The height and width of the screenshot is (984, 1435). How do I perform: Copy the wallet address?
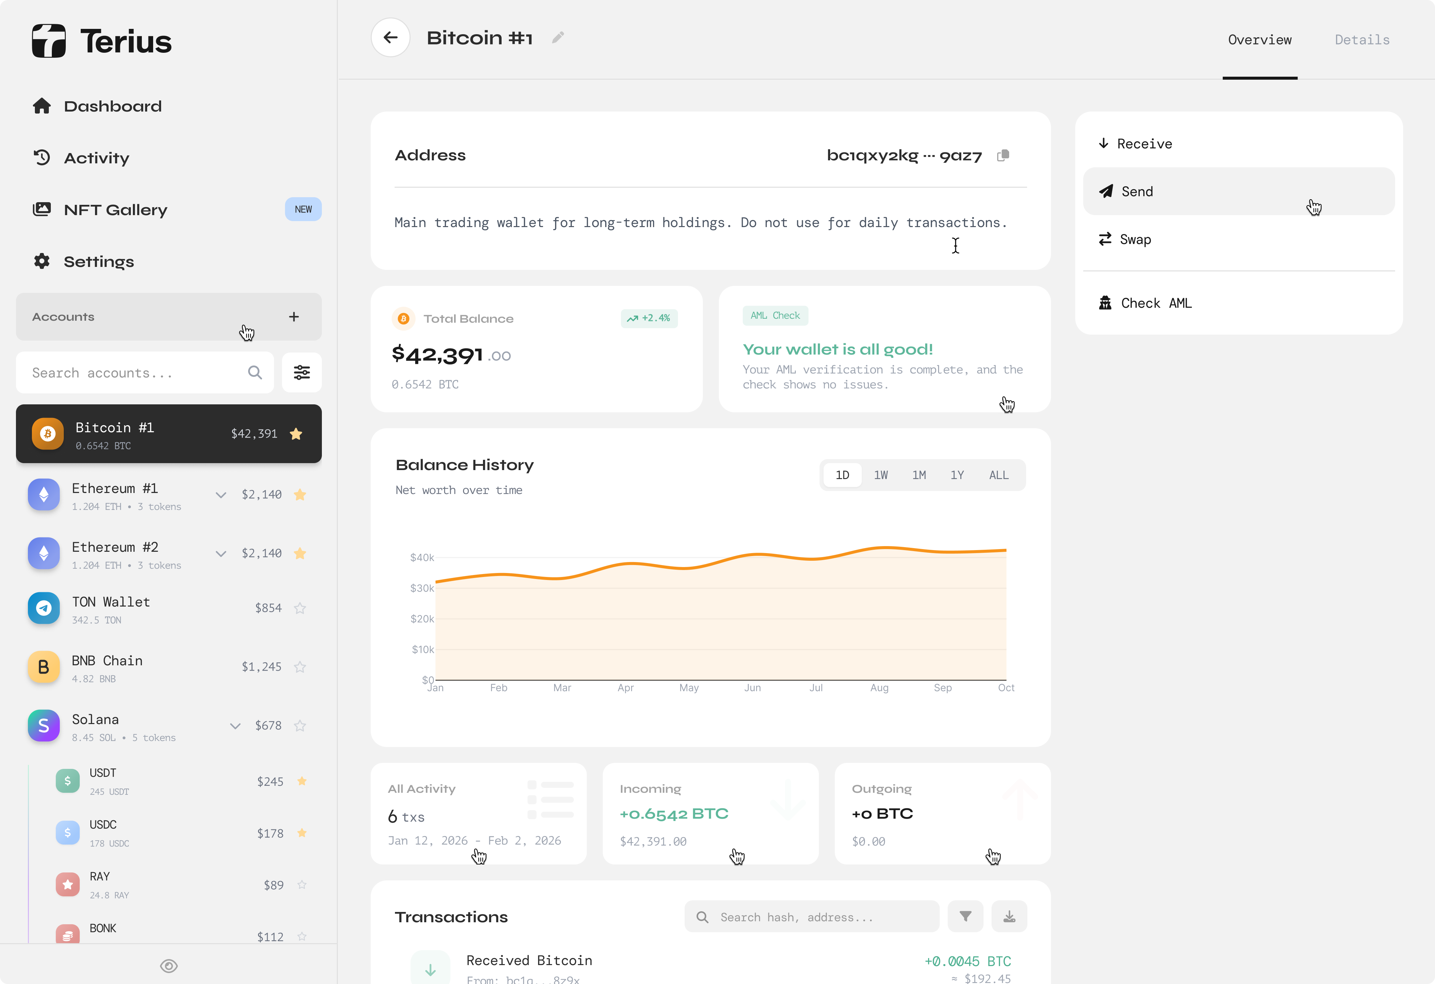click(x=1003, y=155)
